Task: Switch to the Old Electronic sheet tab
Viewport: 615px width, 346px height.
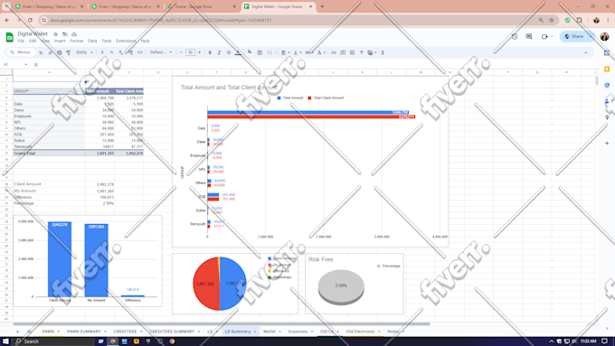Action: [x=360, y=332]
